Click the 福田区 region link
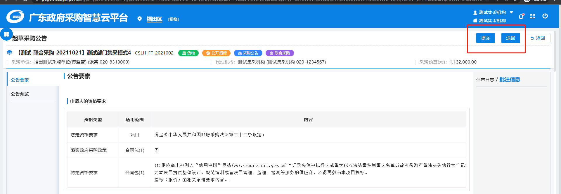Image resolution: width=561 pixels, height=194 pixels. (154, 19)
